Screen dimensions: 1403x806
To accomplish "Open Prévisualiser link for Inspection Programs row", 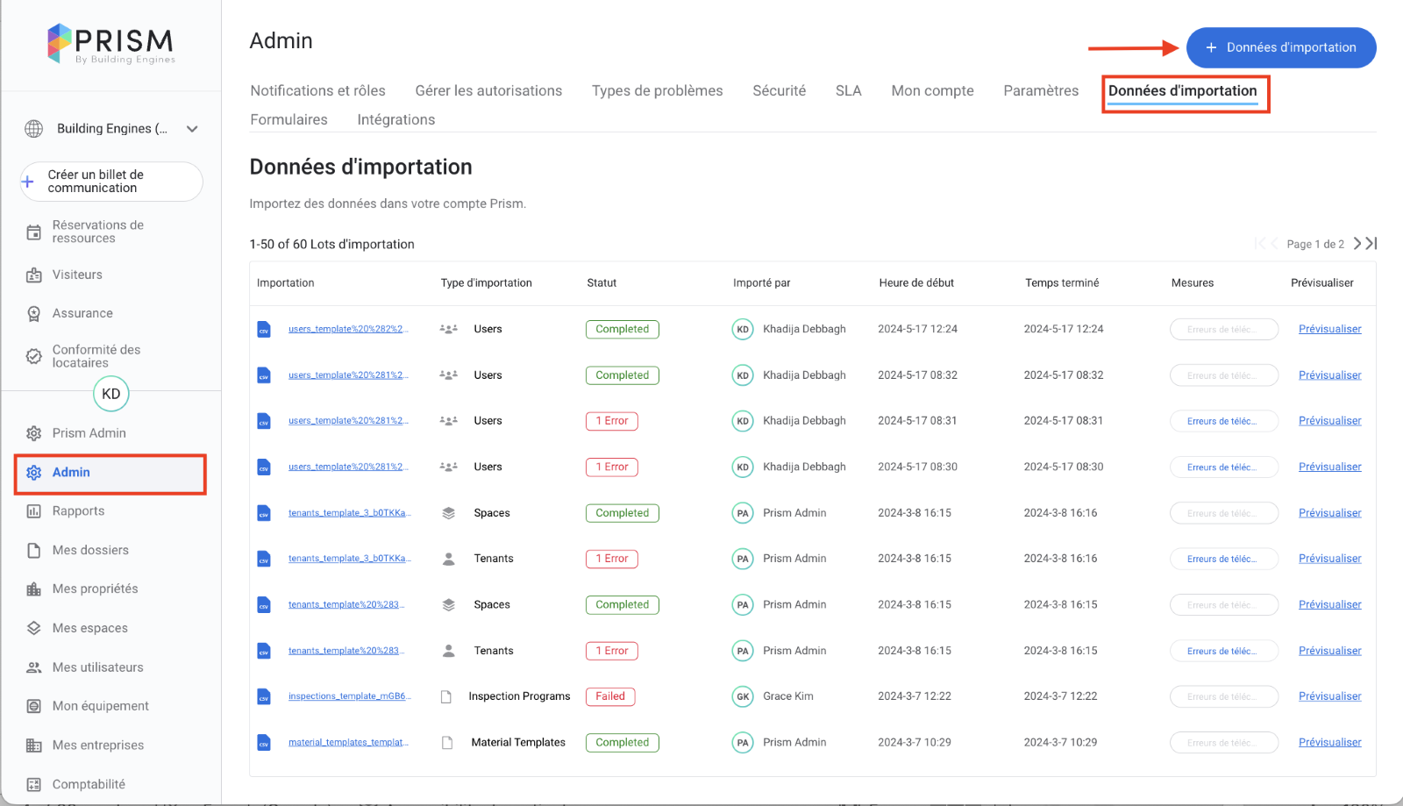I will (x=1329, y=696).
